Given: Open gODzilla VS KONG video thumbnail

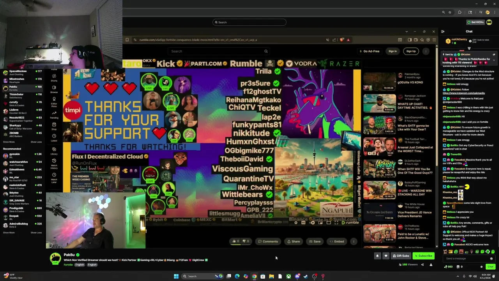Looking at the screenshot, I should [379, 81].
